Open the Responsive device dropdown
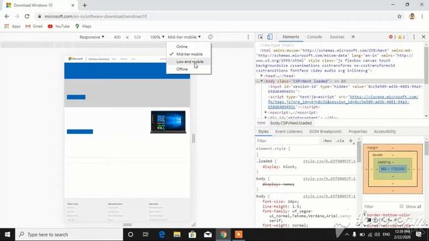This screenshot has width=429, height=241. pyautogui.click(x=92, y=37)
